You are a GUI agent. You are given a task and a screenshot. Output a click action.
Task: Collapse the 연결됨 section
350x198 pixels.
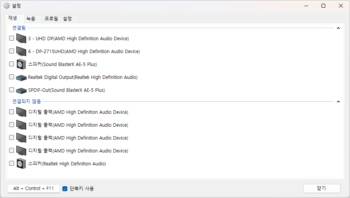tap(338, 28)
